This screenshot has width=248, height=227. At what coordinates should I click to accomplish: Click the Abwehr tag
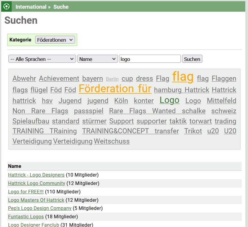(24, 79)
